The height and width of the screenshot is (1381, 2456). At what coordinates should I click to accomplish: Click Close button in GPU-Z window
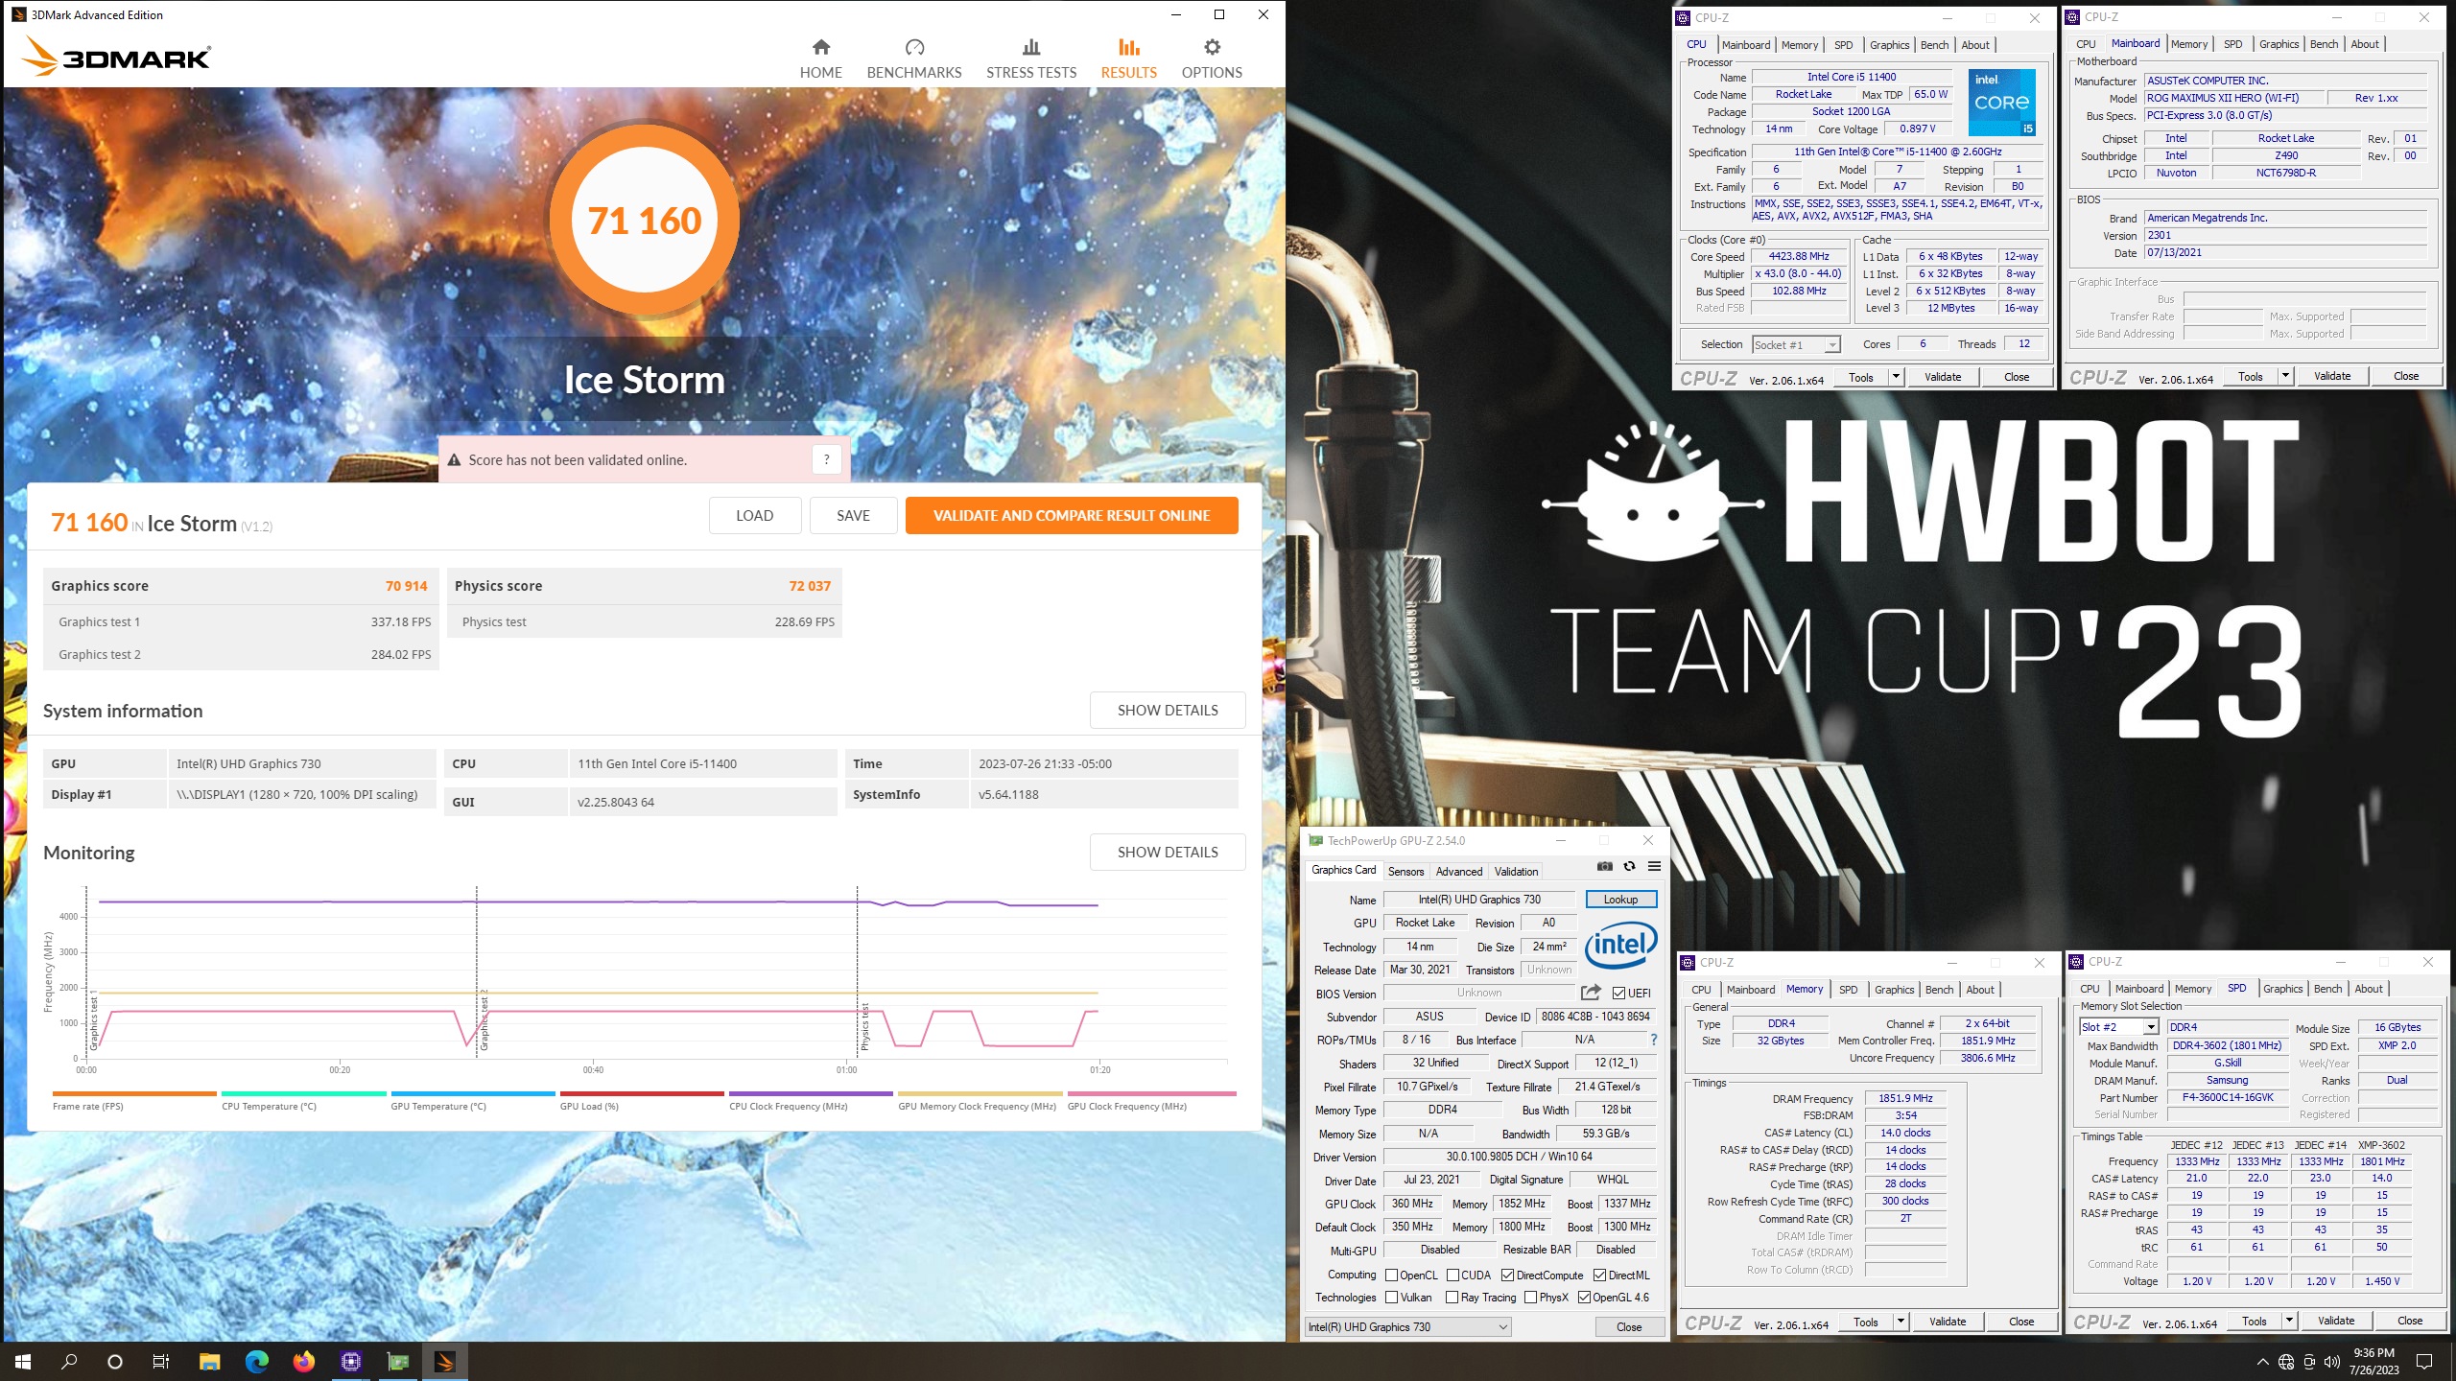coord(1628,1327)
